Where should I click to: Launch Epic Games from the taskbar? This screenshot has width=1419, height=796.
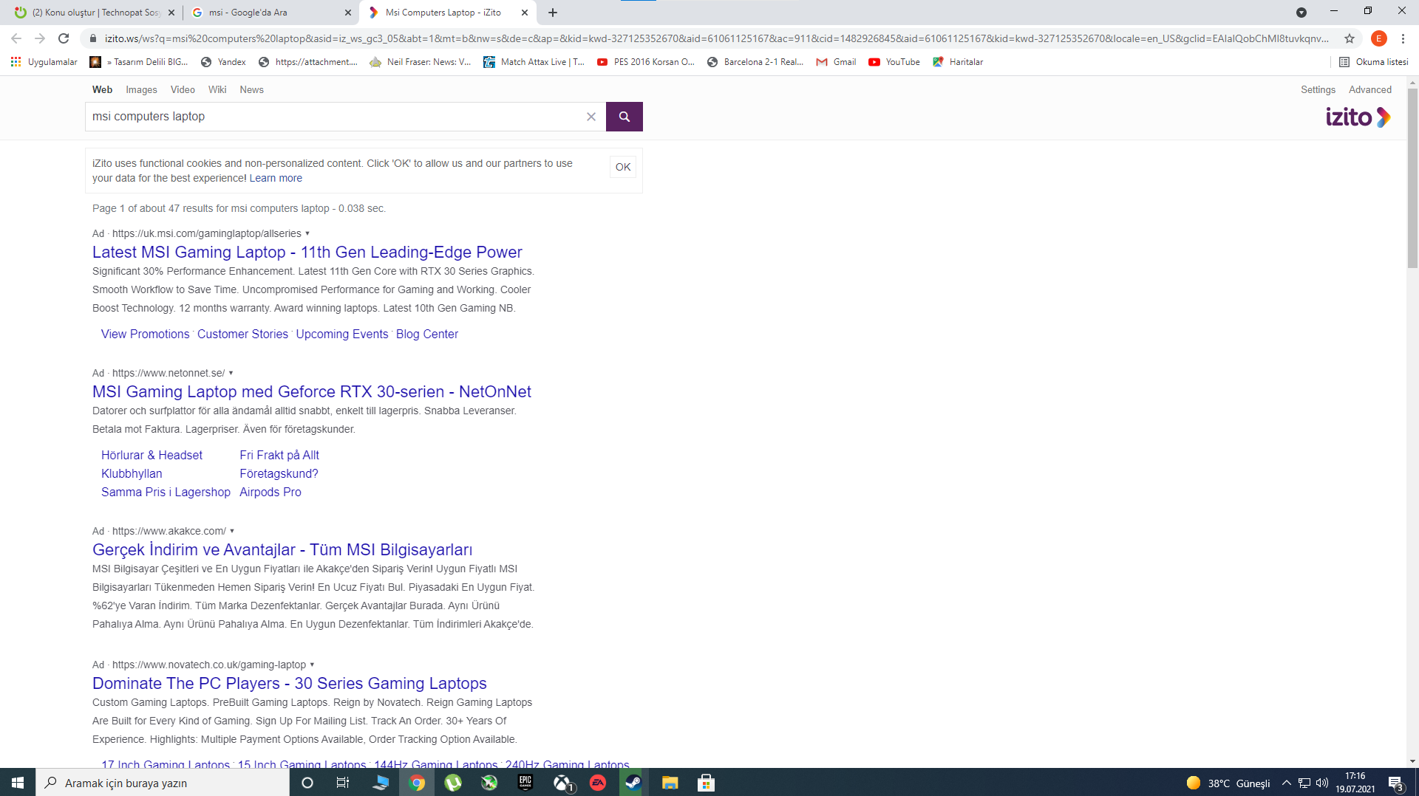pyautogui.click(x=525, y=783)
